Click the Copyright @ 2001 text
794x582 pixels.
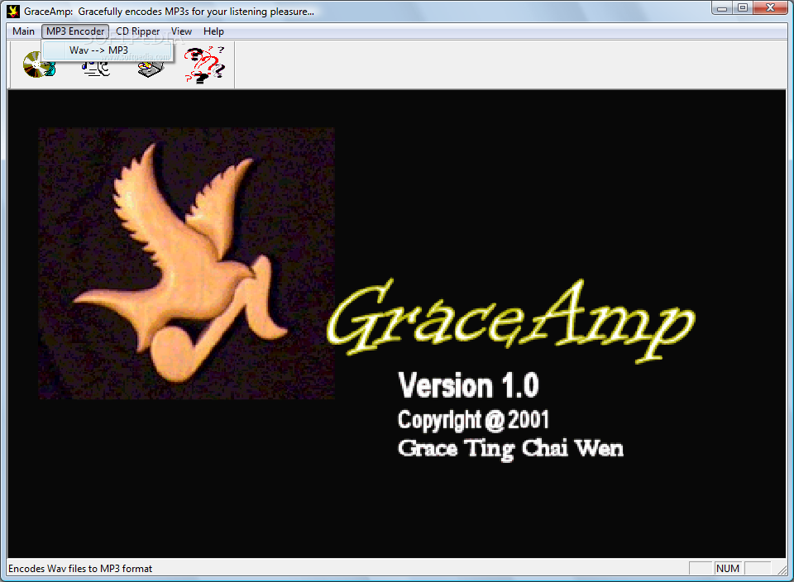click(x=473, y=420)
